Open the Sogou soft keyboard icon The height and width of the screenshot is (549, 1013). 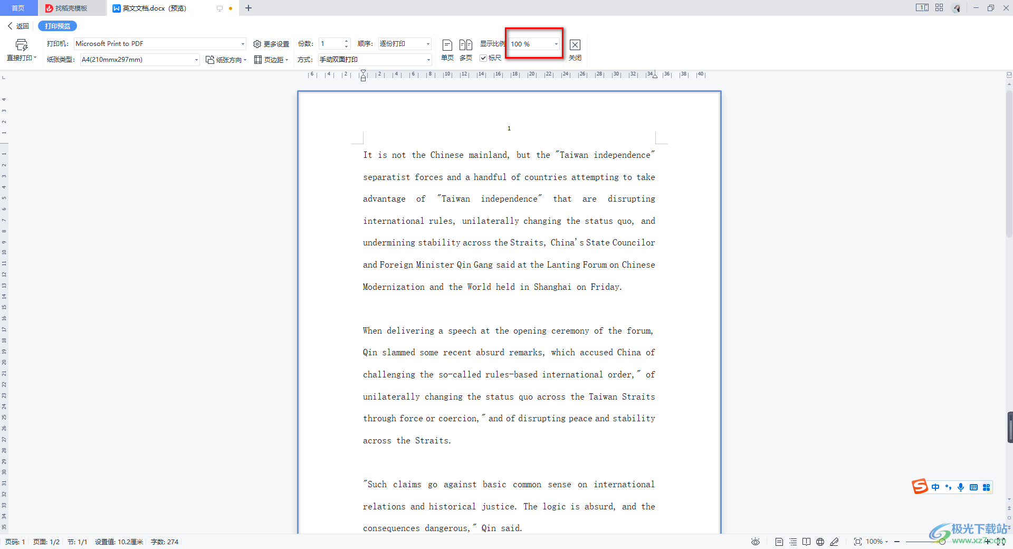point(973,487)
